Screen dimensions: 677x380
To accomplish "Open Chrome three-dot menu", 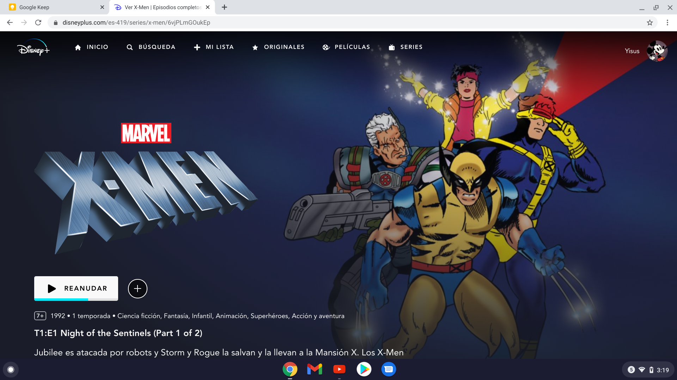I will (x=667, y=23).
